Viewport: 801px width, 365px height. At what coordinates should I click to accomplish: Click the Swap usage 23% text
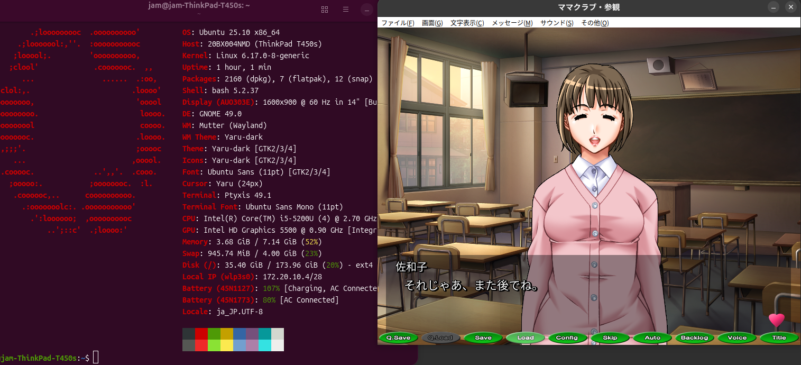coord(311,253)
